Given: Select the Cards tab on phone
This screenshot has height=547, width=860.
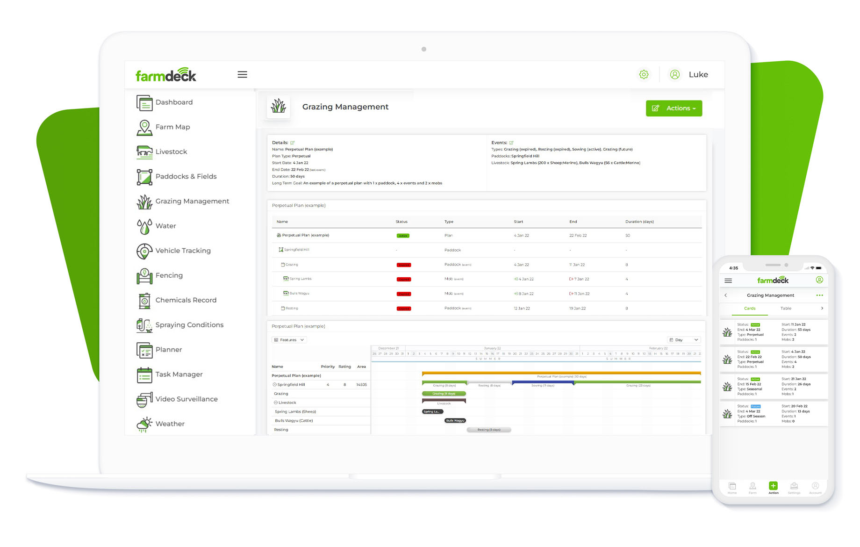Looking at the screenshot, I should pyautogui.click(x=750, y=309).
